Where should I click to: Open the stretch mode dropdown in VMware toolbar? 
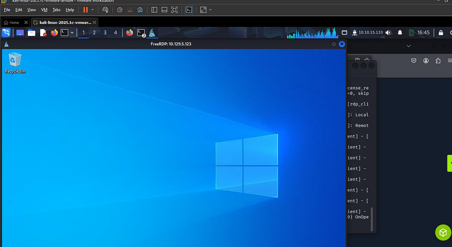click(209, 10)
